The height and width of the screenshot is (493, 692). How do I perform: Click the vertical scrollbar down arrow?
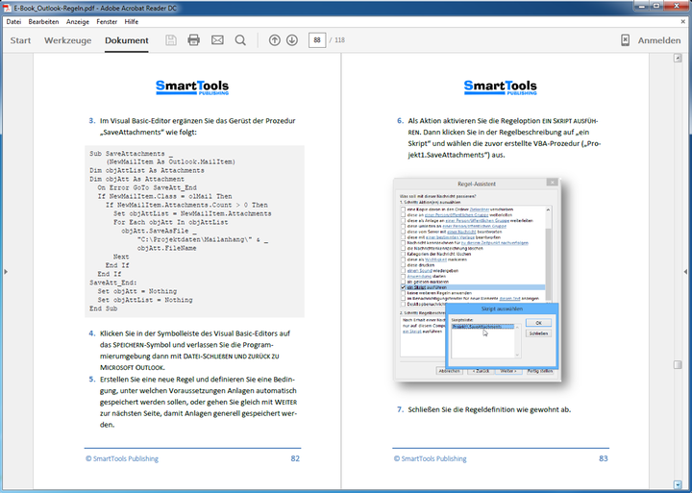click(x=678, y=485)
